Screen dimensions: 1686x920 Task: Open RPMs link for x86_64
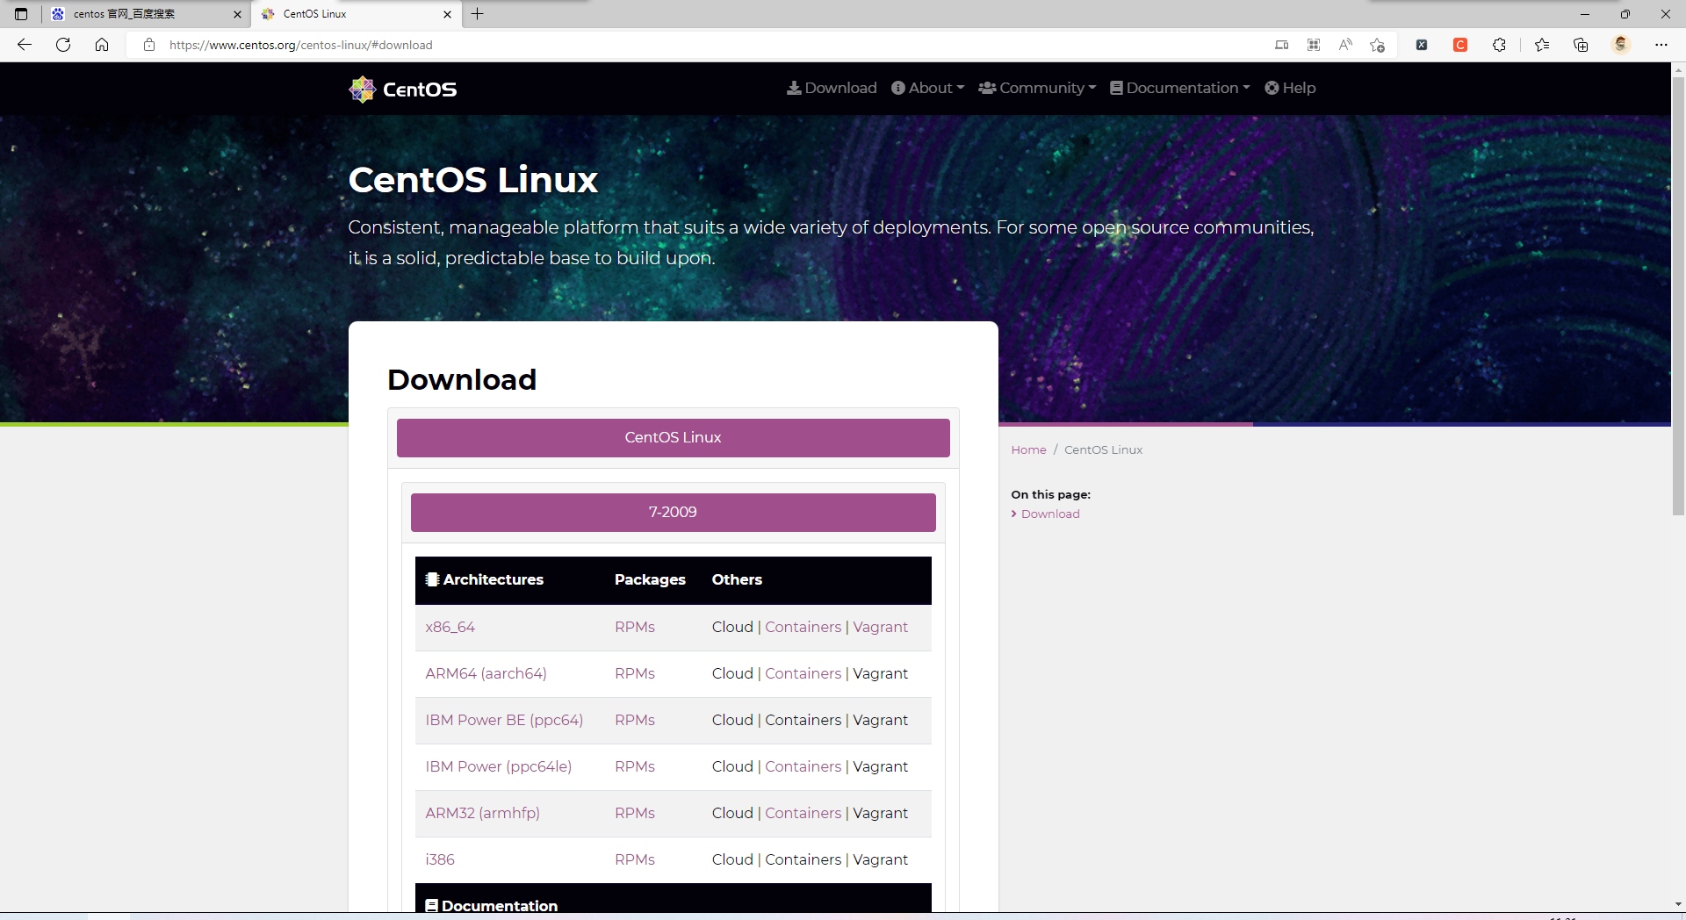tap(635, 627)
